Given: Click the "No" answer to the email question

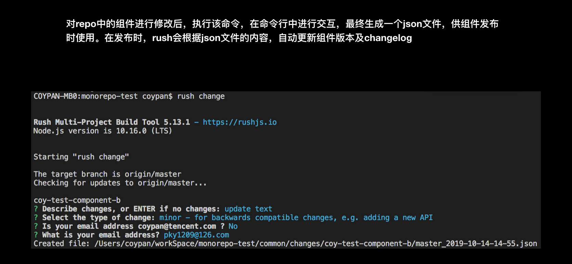Looking at the screenshot, I should [233, 226].
